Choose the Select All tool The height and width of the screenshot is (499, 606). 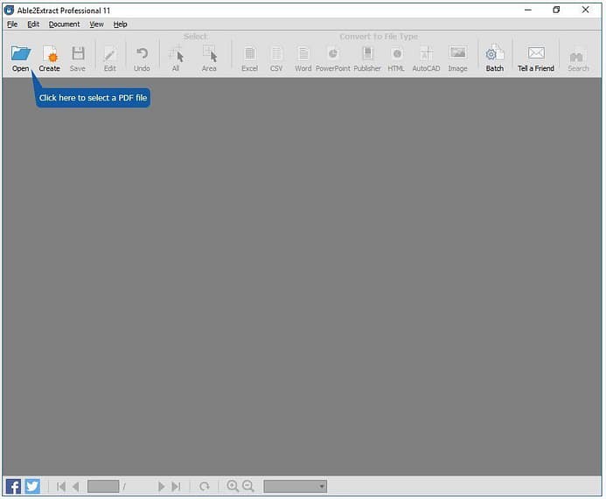(177, 54)
